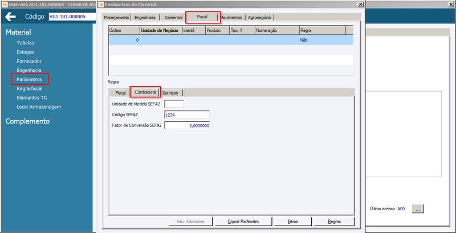Click the Unidade de Negócio column header

pos(161,31)
